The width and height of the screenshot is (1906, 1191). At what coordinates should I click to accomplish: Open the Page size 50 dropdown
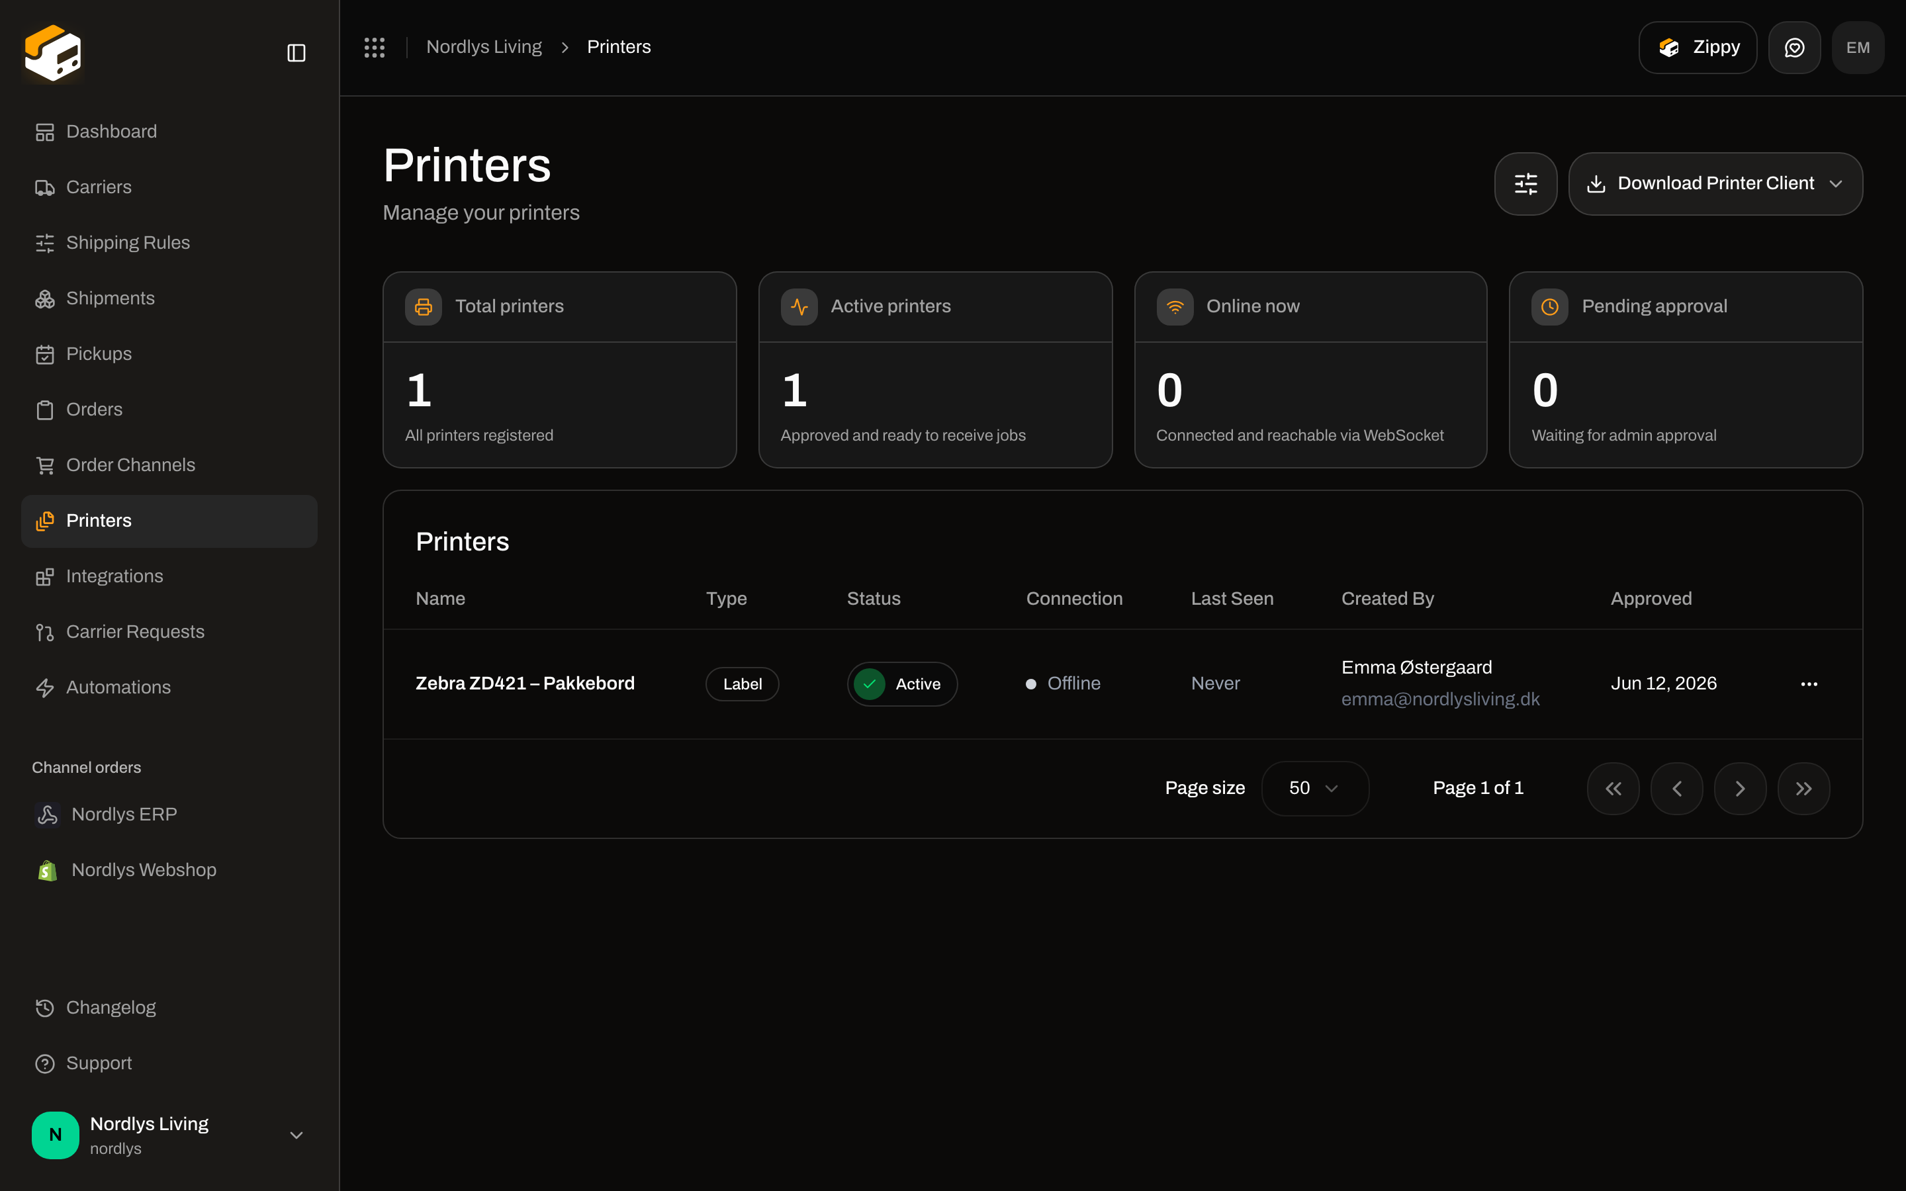[1314, 789]
